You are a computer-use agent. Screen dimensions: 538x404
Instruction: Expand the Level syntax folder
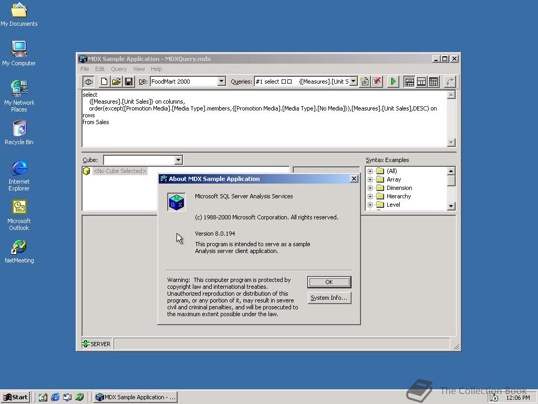[370, 205]
